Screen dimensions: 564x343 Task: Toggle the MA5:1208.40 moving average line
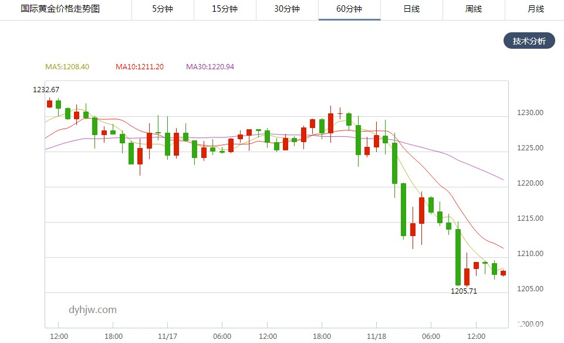[64, 66]
